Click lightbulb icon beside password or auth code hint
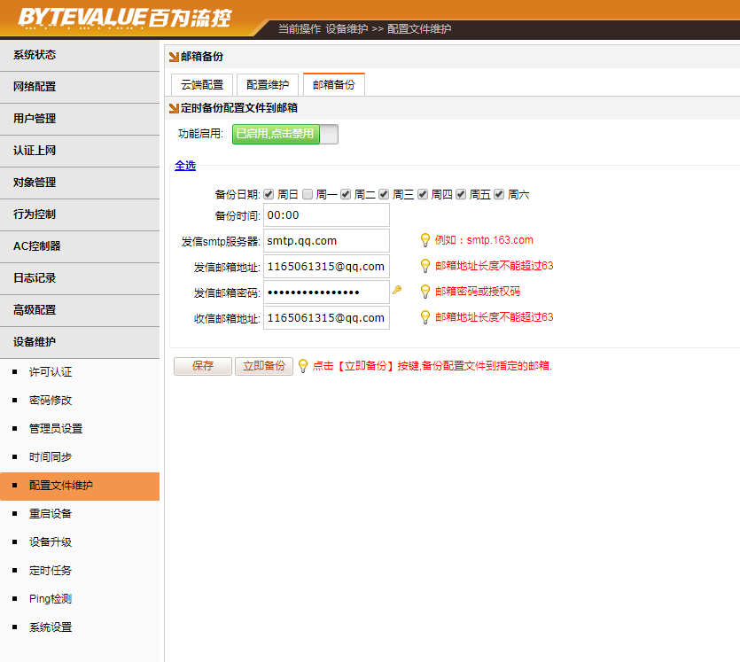 (x=425, y=291)
